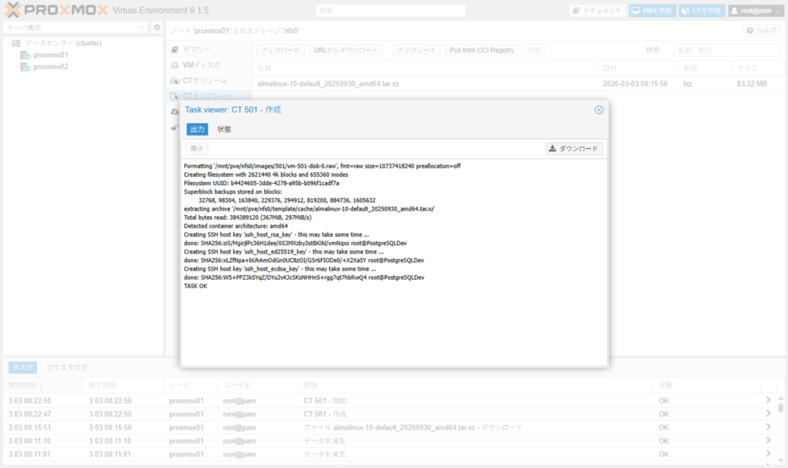Expand the proxmox02 node tree arrow
This screenshot has width=788, height=468.
[x=15, y=67]
